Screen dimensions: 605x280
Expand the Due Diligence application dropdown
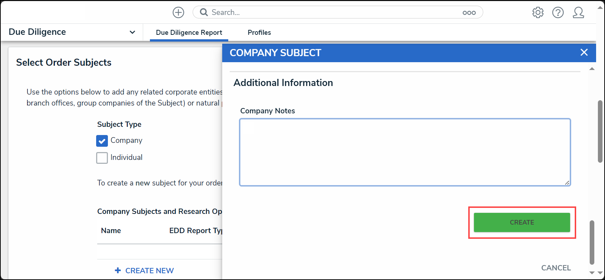pos(132,32)
